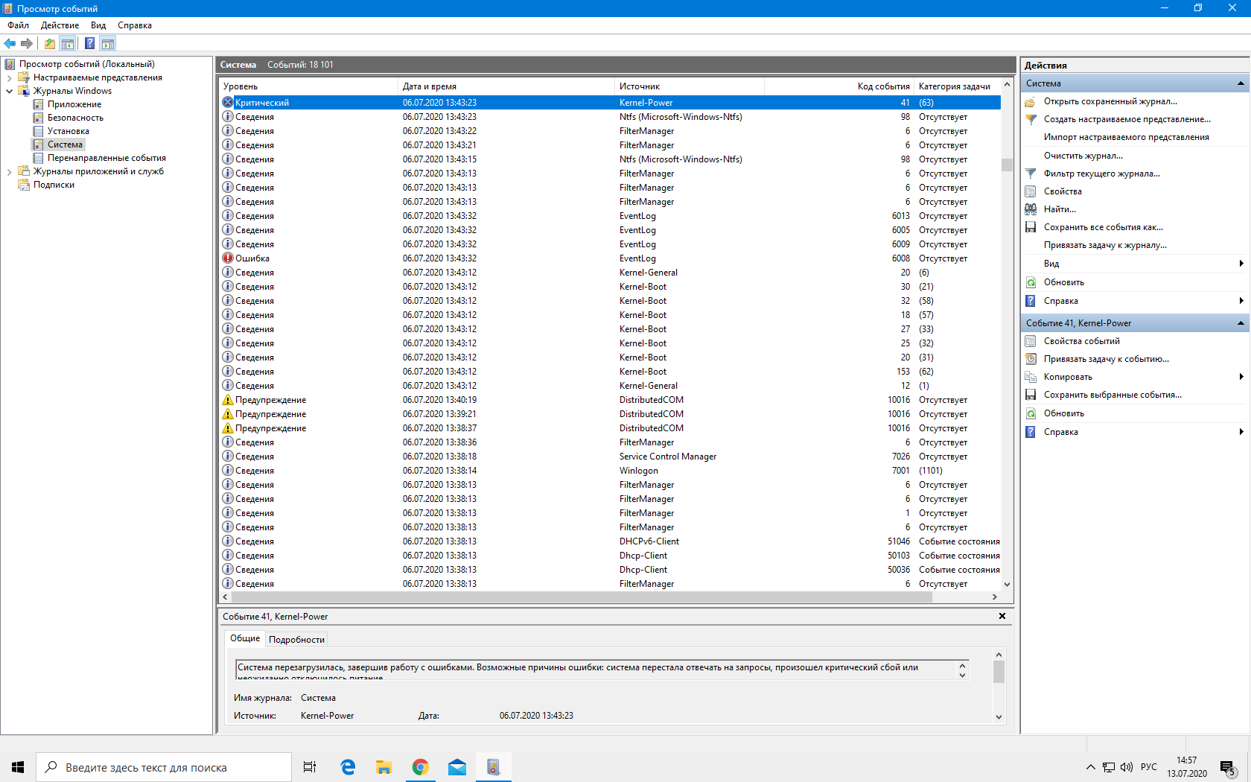Image resolution: width=1251 pixels, height=782 pixels.
Task: Select the Winlogon event row
Action: coord(611,471)
